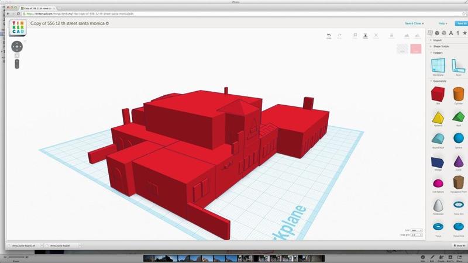Select the red Box shape
This screenshot has width=468, height=263.
coord(436,94)
